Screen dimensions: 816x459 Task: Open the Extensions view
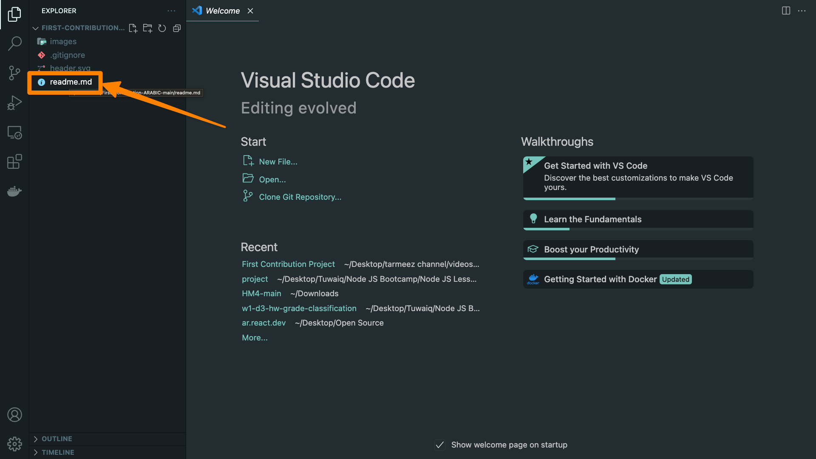14,162
